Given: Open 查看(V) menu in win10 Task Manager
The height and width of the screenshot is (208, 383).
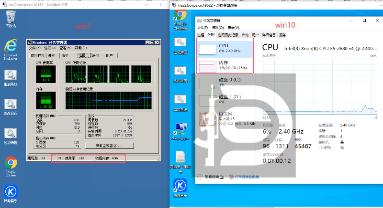Looking at the screenshot, I should [x=233, y=28].
